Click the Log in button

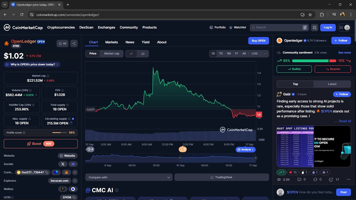pyautogui.click(x=328, y=27)
